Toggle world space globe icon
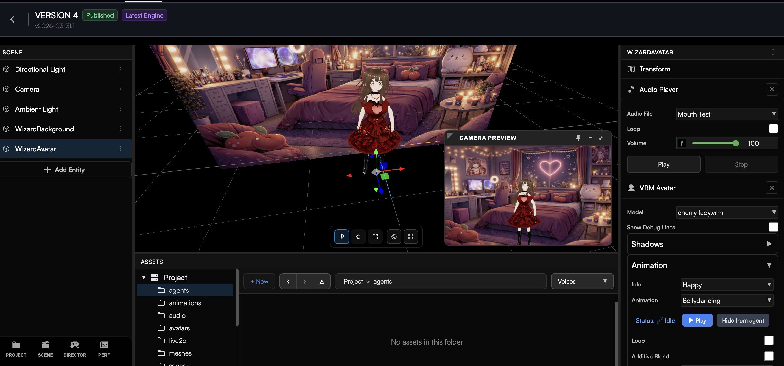This screenshot has height=366, width=784. [394, 237]
